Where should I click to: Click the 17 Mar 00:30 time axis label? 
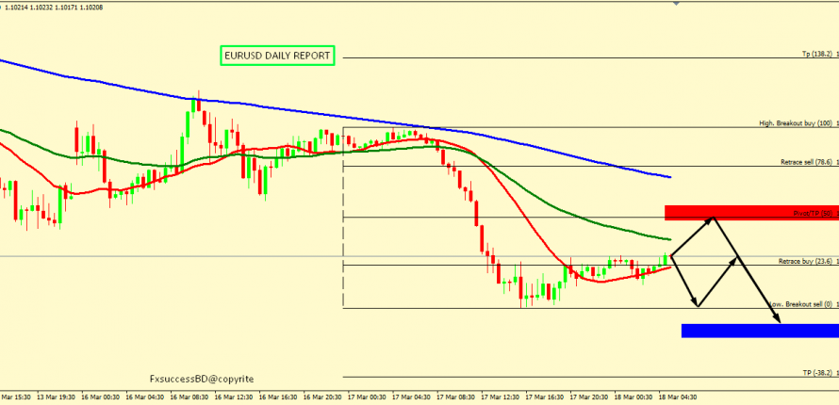tap(367, 397)
